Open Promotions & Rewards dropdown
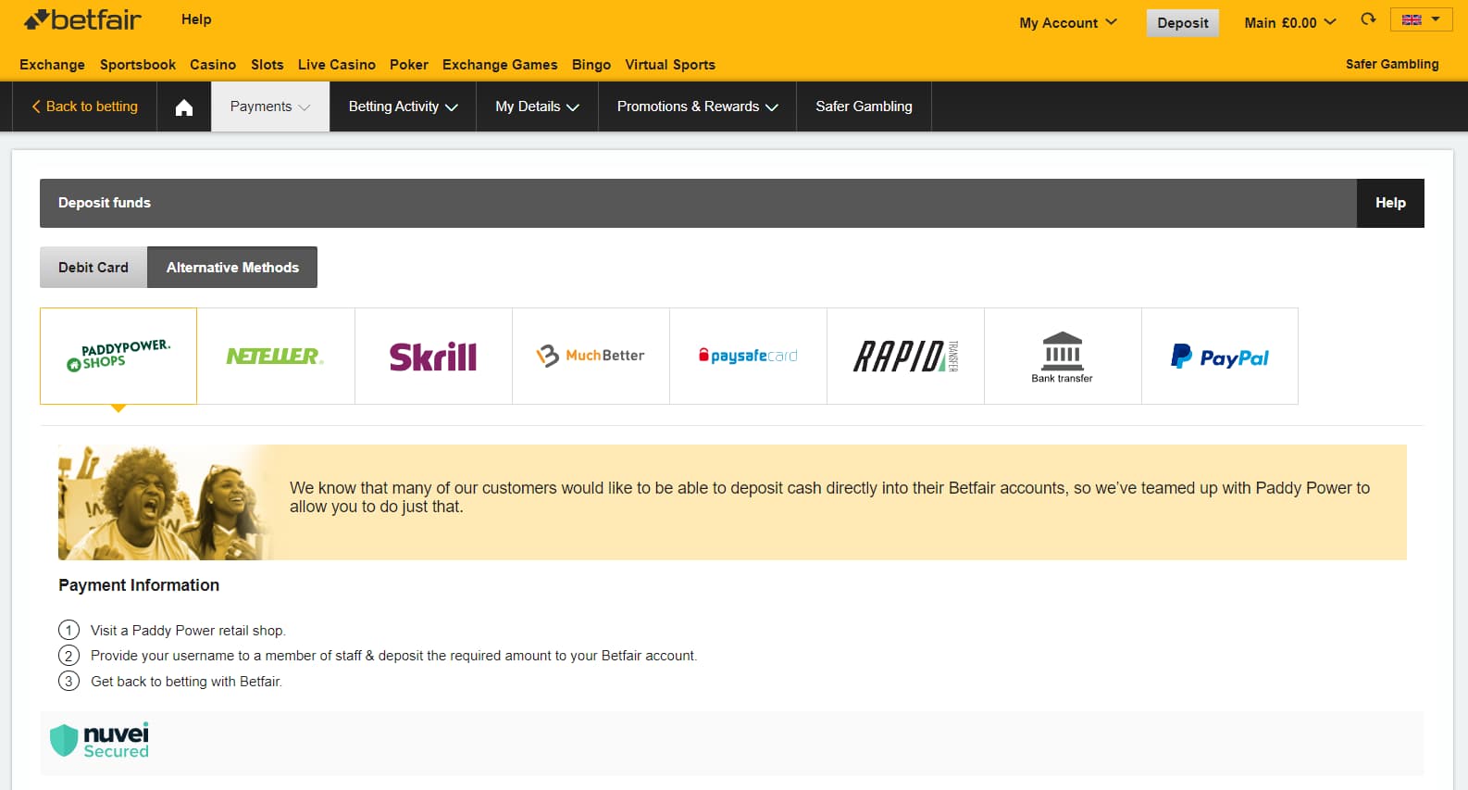Viewport: 1468px width, 790px height. tap(697, 107)
